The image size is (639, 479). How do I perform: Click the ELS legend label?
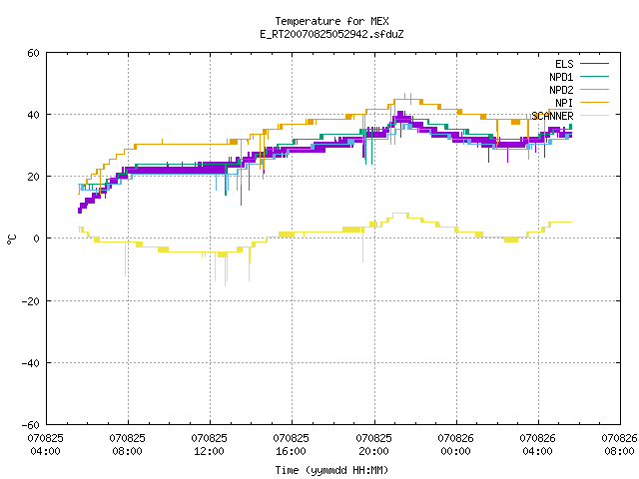[564, 64]
